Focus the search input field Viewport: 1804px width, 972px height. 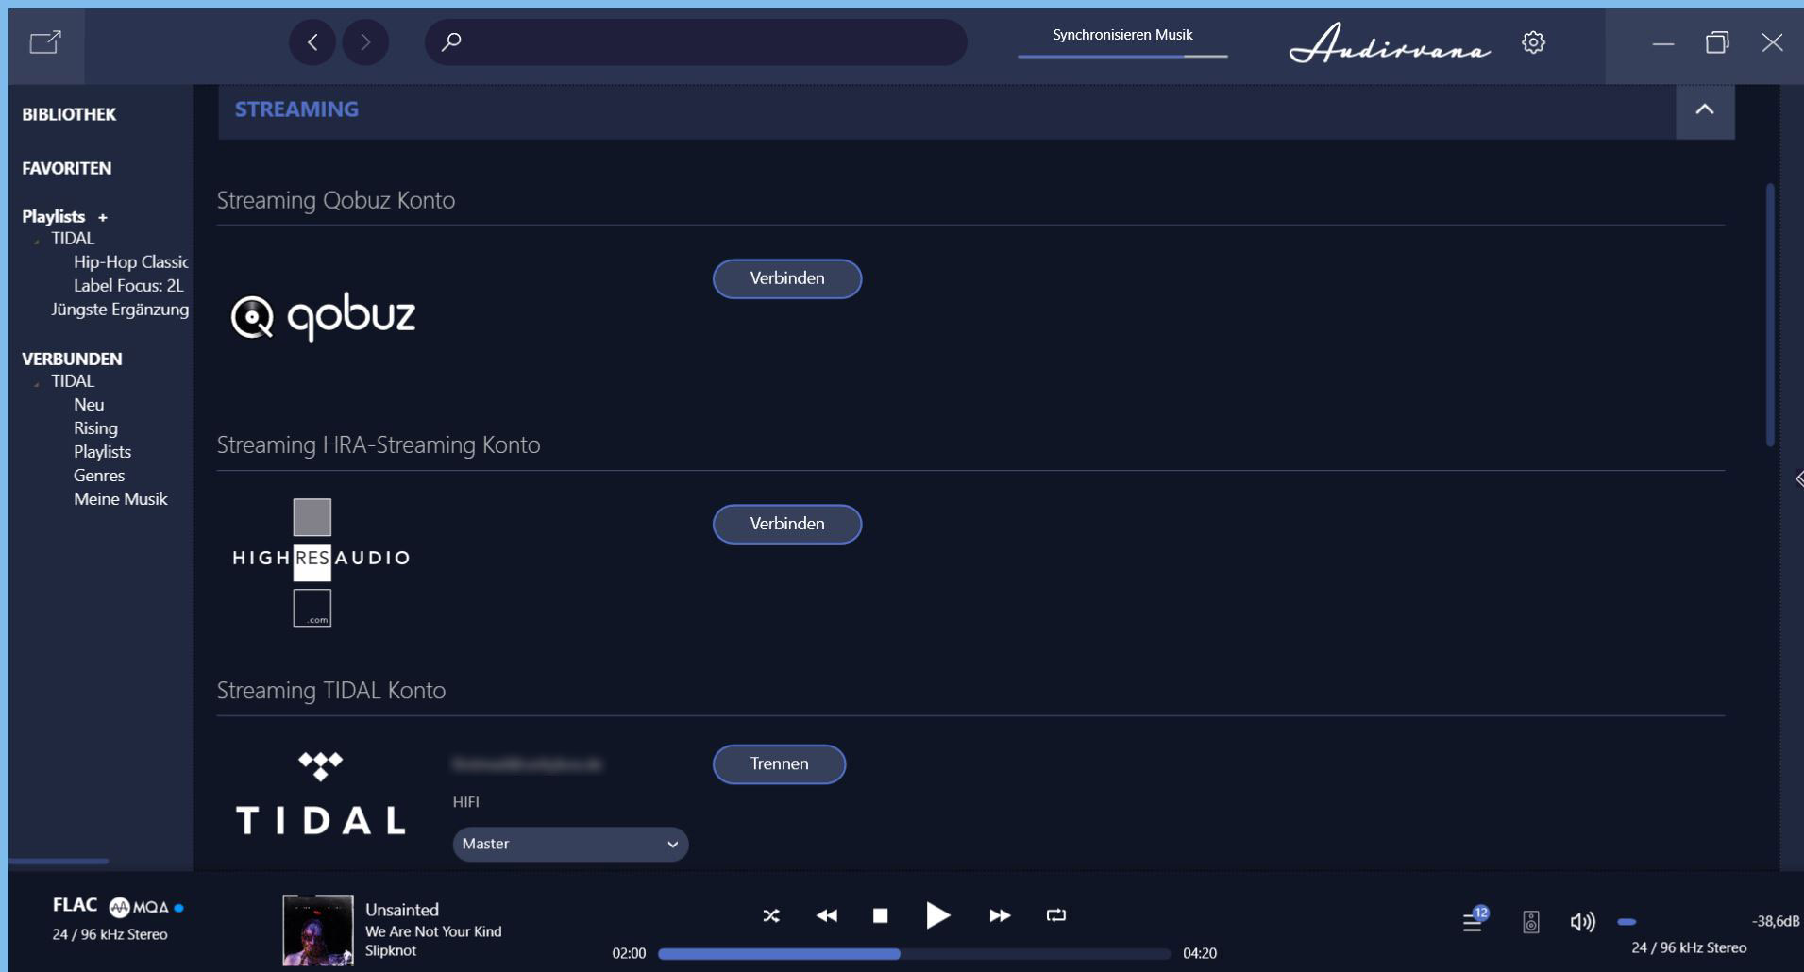[696, 42]
